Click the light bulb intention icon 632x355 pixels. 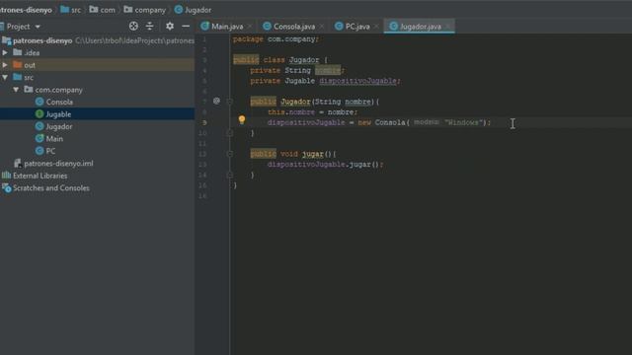[242, 119]
